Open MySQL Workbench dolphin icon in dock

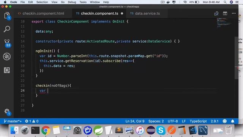tap(203, 130)
